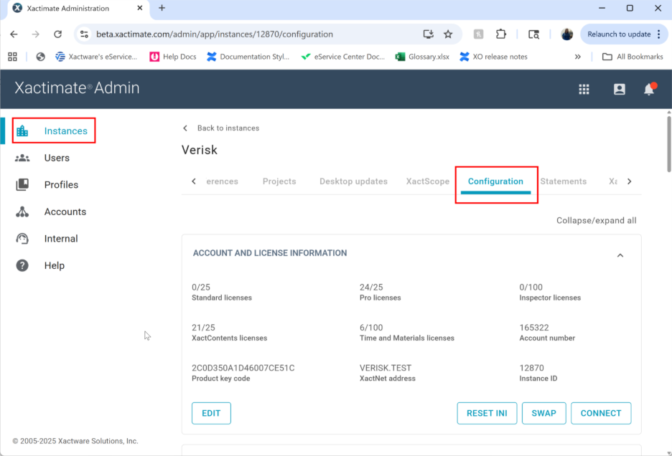The image size is (672, 456).
Task: Select the Configuration tab
Action: (x=495, y=181)
